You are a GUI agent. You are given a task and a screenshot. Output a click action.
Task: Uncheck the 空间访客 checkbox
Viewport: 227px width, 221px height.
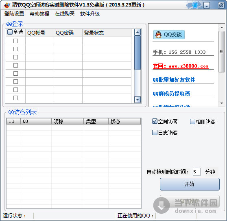[x=155, y=121]
